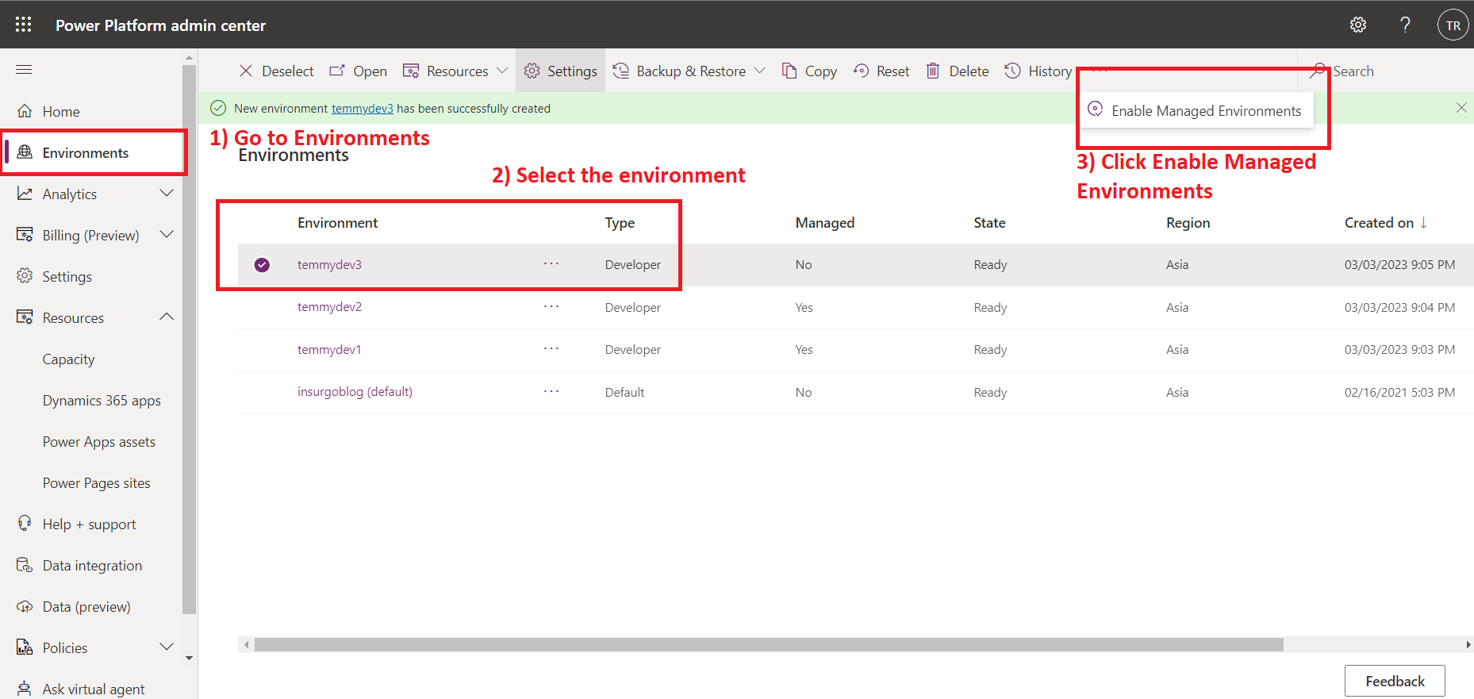Viewport: 1474px width, 699px height.
Task: Collapse the navigation hamburger menu
Action: pyautogui.click(x=24, y=70)
